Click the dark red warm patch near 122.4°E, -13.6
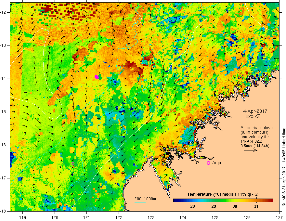The width and height of the screenshot is (286, 221). tap(132, 66)
